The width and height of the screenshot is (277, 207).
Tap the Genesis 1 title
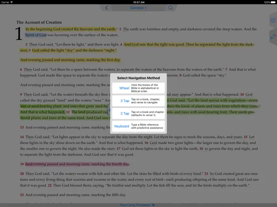(138, 7)
